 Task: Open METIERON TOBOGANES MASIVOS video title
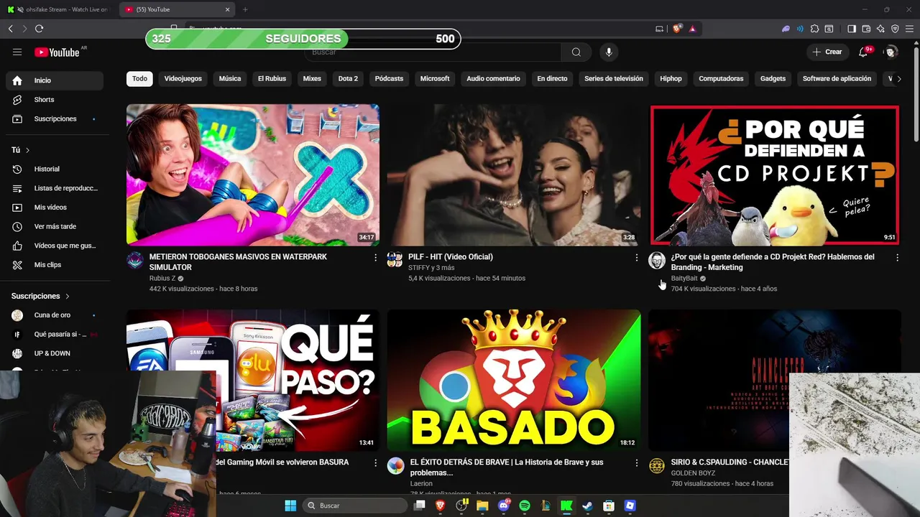pyautogui.click(x=238, y=262)
